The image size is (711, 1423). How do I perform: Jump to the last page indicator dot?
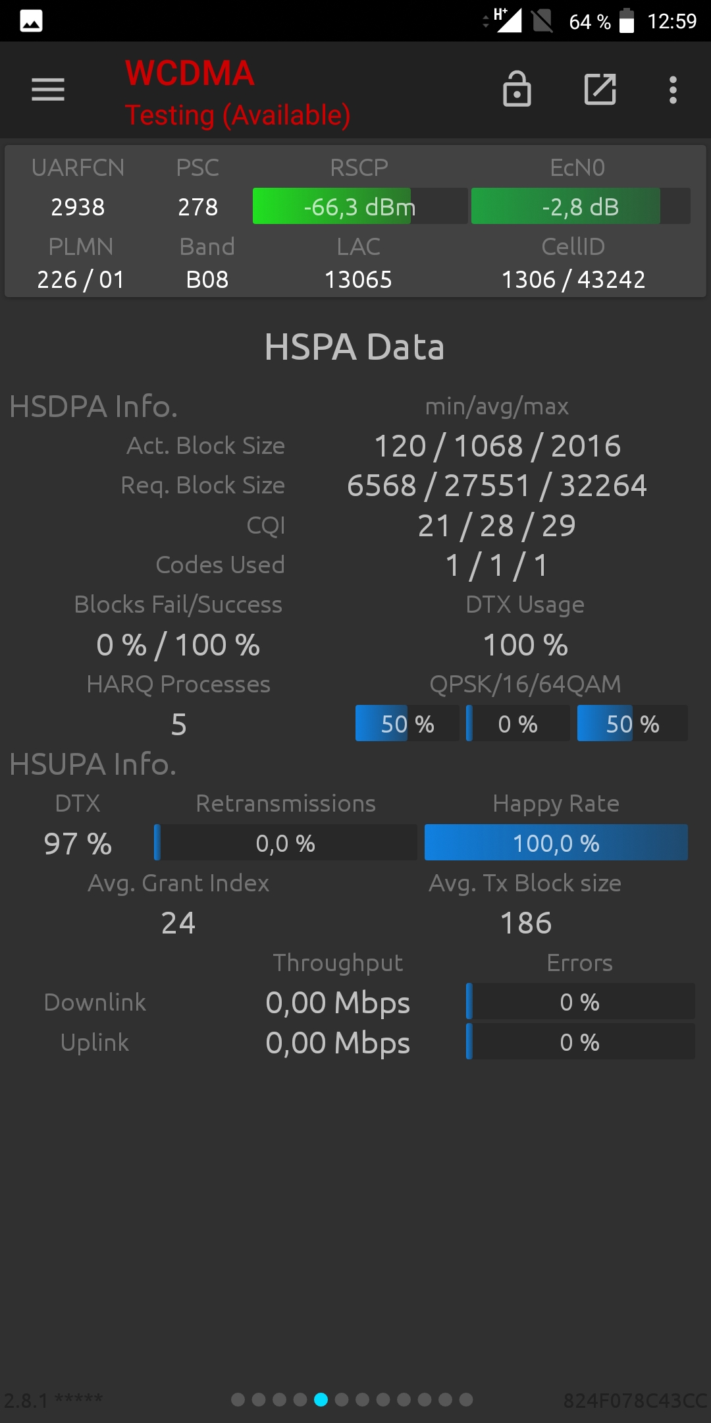click(x=466, y=1399)
